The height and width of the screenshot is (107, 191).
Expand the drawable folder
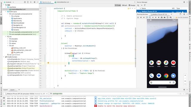pos(8,39)
